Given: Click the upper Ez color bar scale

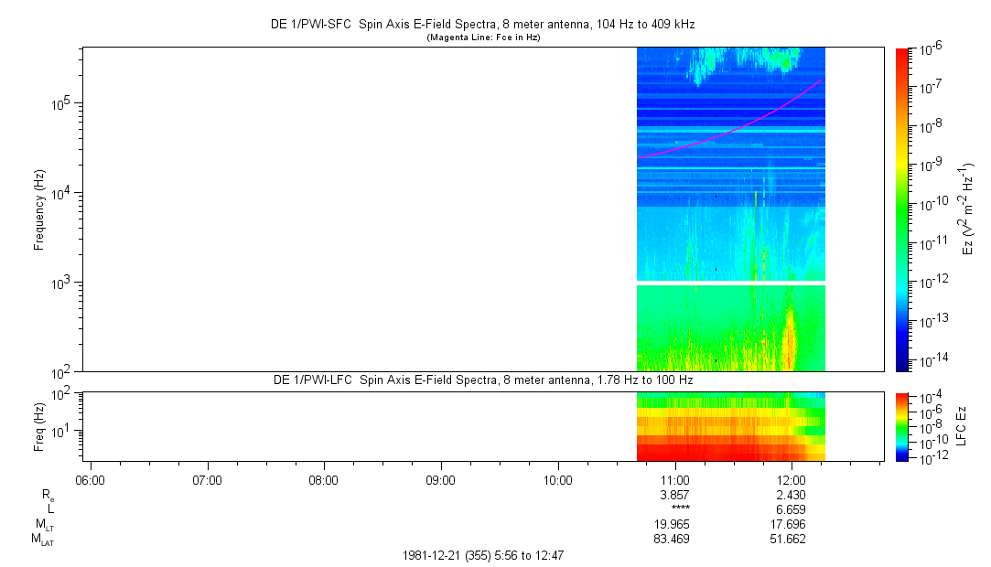Looking at the screenshot, I should coord(902,209).
